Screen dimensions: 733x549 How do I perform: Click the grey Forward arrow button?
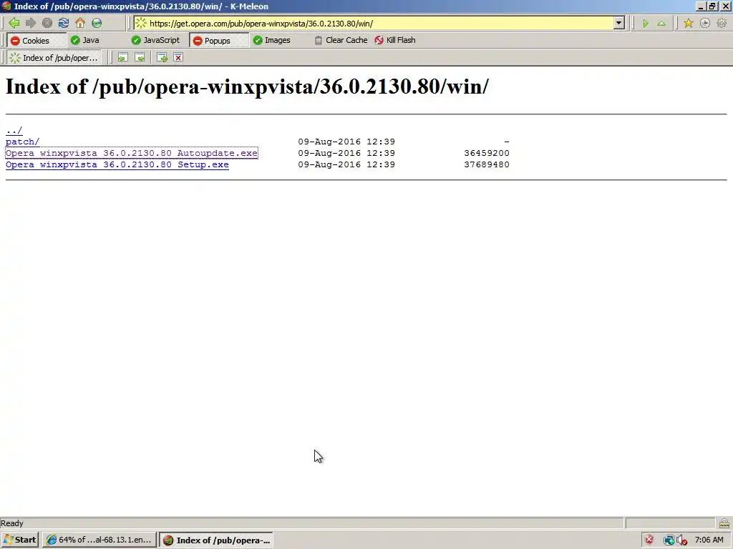pos(31,23)
